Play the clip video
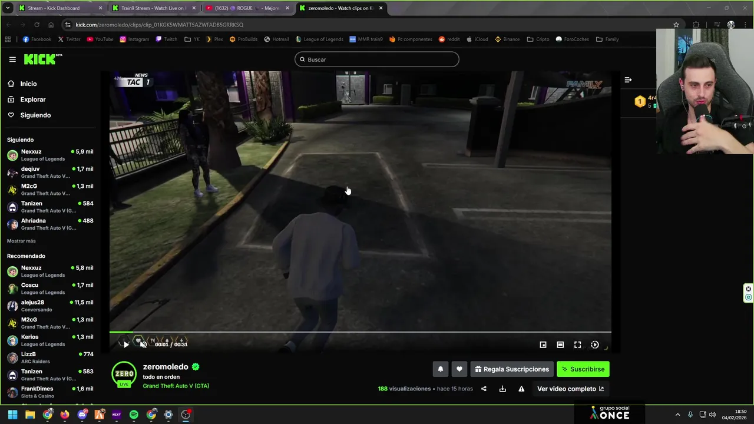Image resolution: width=754 pixels, height=424 pixels. point(126,344)
